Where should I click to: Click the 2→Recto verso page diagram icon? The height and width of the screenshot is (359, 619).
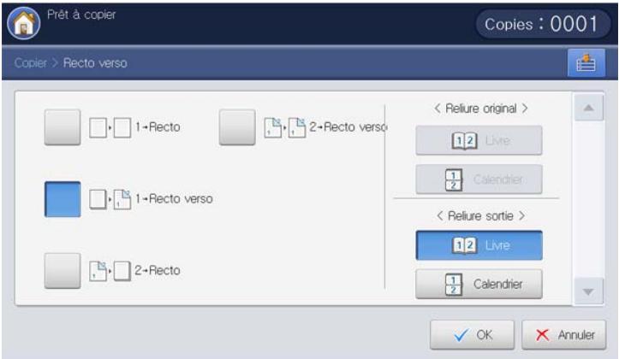coord(284,127)
